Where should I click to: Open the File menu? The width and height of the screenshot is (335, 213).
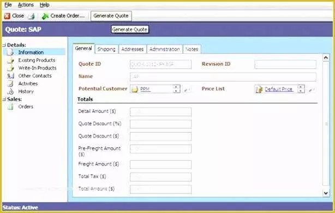pos(8,5)
